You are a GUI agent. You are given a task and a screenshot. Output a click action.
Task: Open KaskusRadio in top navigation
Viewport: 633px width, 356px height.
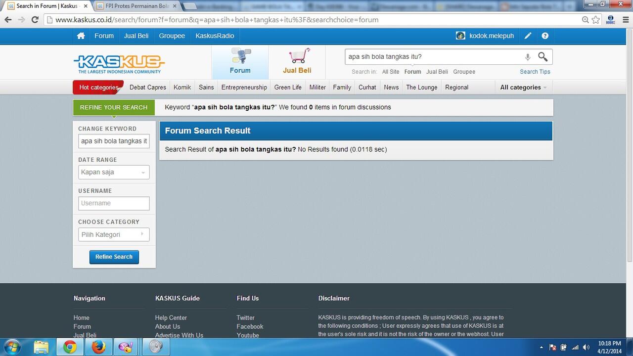(x=215, y=36)
